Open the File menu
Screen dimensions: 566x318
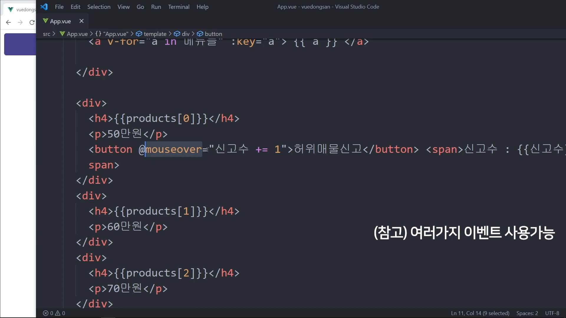click(x=59, y=7)
